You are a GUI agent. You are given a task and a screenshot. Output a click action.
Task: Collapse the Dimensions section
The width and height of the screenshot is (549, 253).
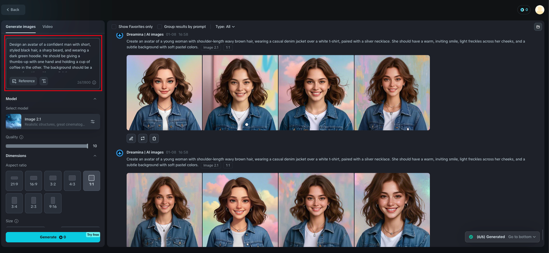[x=95, y=156]
